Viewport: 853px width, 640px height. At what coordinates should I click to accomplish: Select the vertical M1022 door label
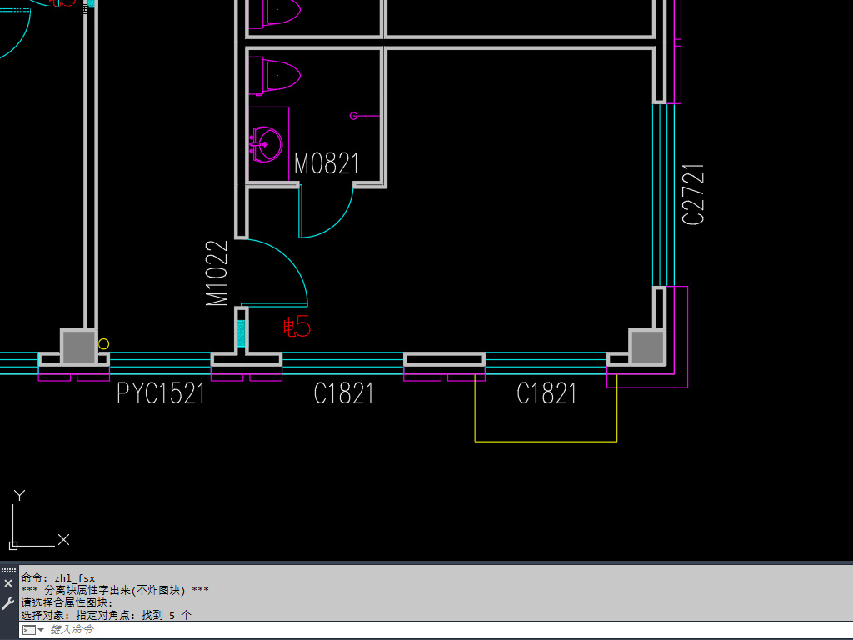217,273
